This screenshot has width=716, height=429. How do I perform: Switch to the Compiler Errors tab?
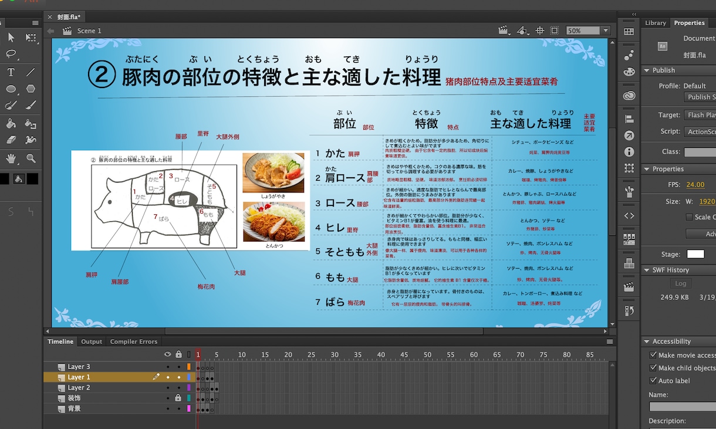click(134, 342)
